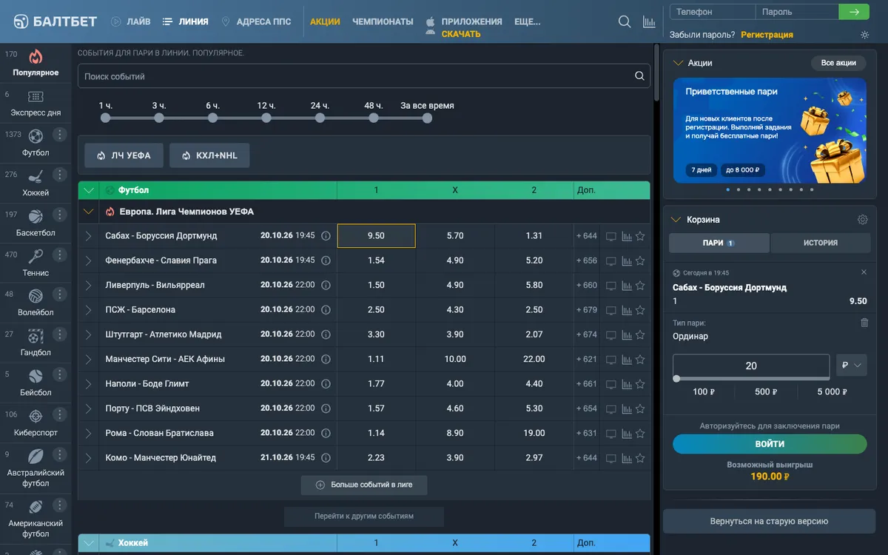Viewport: 888px width, 555px height.
Task: Add ПСЖ - Барселона to favorites with star
Action: pyautogui.click(x=640, y=310)
